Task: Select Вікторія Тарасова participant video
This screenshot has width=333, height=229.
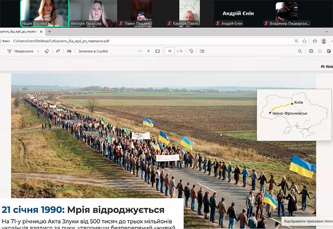Action: (93, 13)
